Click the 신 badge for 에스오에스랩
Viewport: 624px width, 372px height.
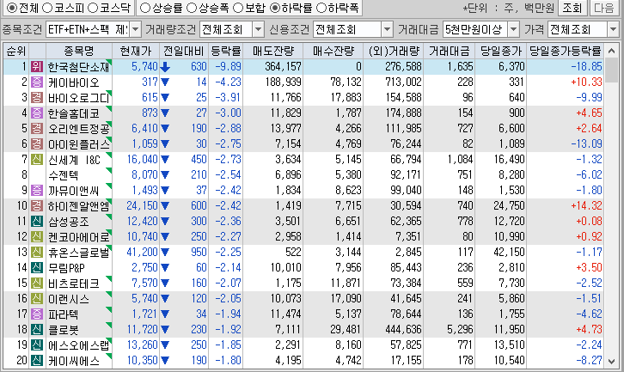point(37,345)
